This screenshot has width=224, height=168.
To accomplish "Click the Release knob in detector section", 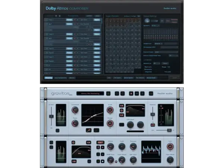I will 133,146.
